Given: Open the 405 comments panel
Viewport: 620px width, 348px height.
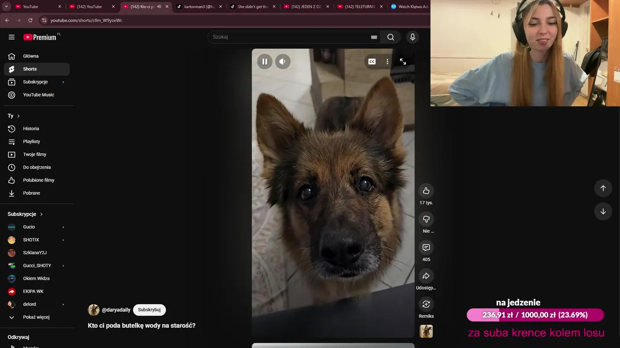Looking at the screenshot, I should tap(426, 247).
